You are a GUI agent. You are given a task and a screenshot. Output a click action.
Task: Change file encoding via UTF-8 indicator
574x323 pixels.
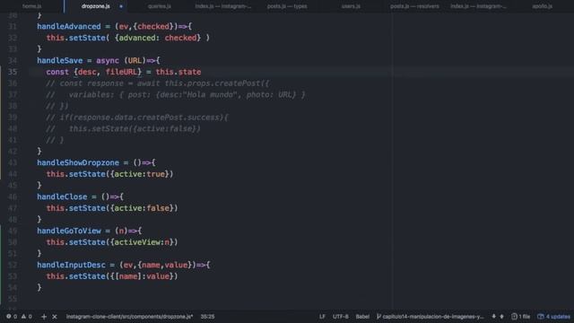[341, 317]
